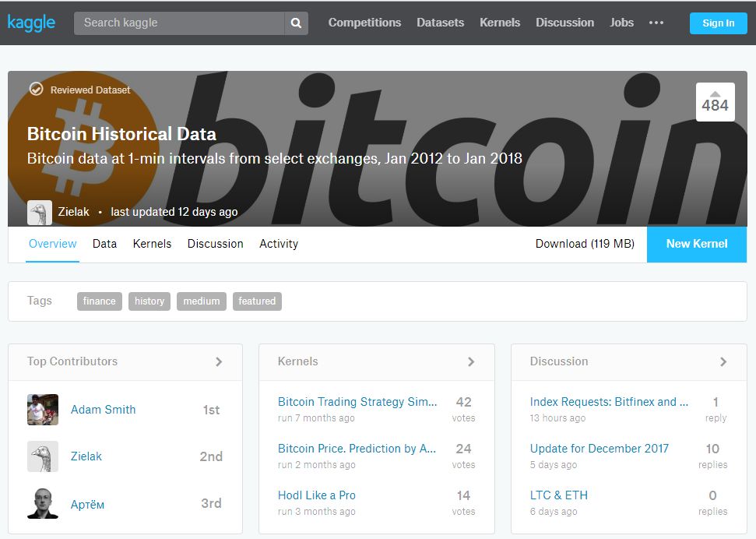
Task: Click the '13 hours ago' timestamp
Action: click(x=557, y=418)
